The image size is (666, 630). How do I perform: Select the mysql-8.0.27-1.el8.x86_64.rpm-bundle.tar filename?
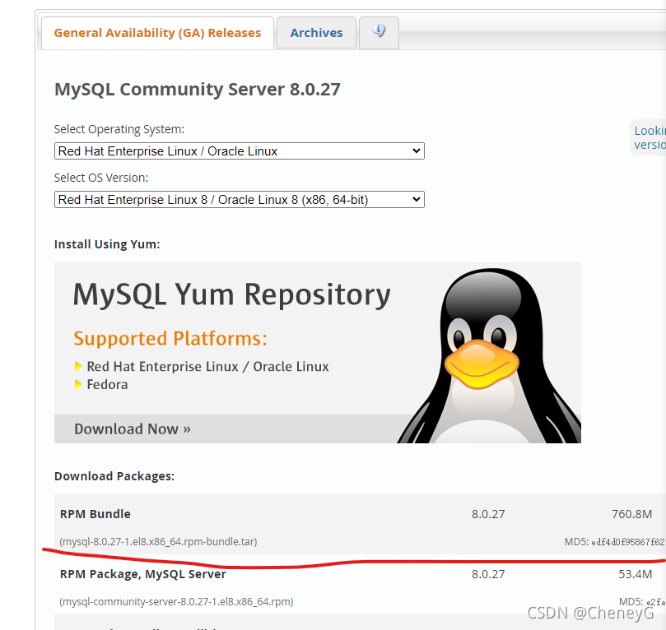click(158, 542)
